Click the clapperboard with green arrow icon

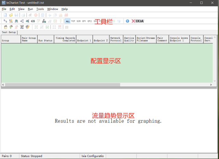(11, 27)
